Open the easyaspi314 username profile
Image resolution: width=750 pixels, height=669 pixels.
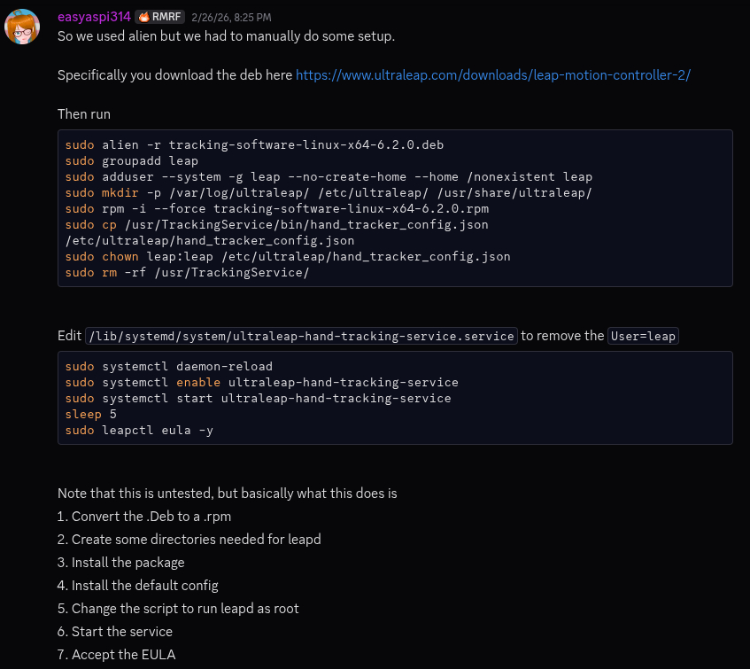pyautogui.click(x=94, y=17)
